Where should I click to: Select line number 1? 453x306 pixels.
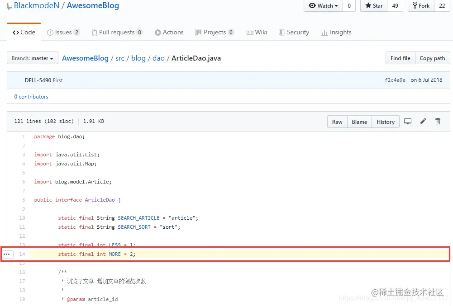click(x=24, y=137)
